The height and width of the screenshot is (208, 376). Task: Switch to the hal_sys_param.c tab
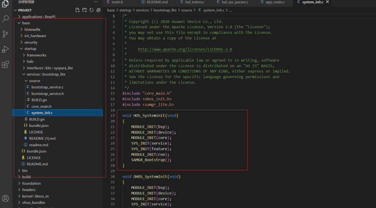235,2
